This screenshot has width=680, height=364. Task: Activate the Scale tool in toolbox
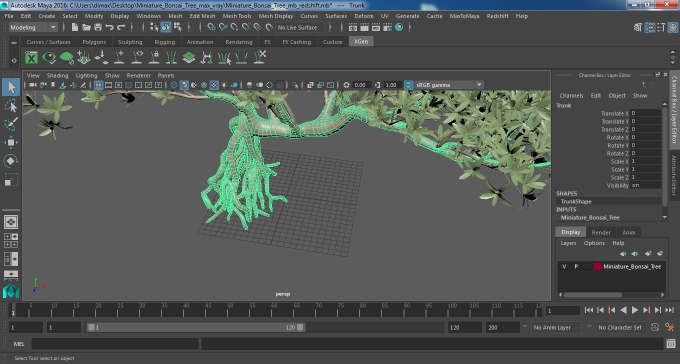11,179
